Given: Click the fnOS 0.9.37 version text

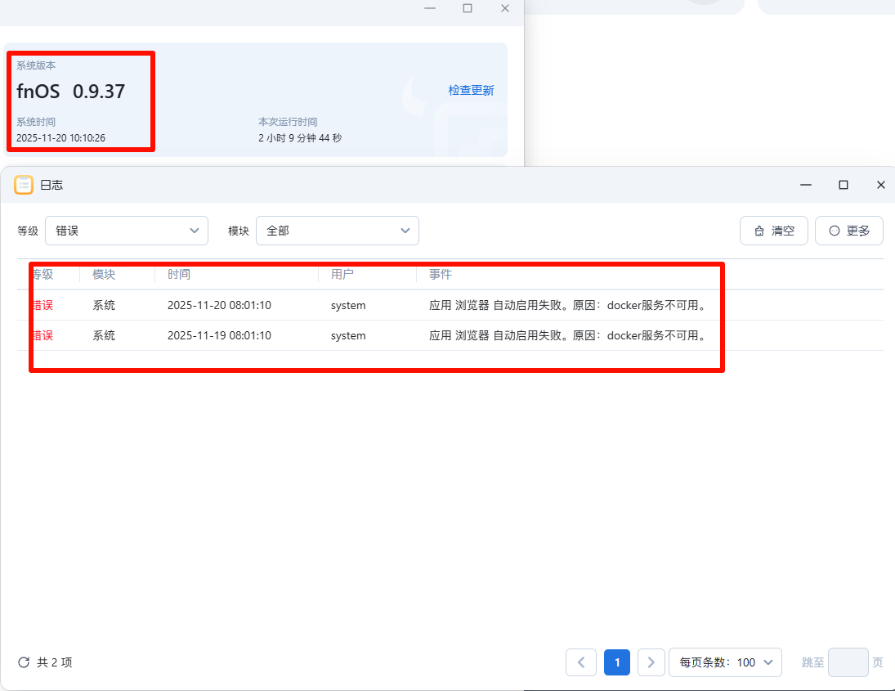Looking at the screenshot, I should coord(71,92).
